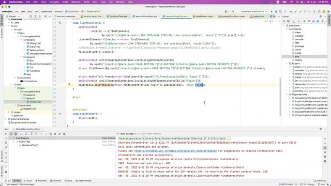Click the Debug bug icon in top toolbar
This screenshot has width=331, height=186.
[x=276, y=11]
